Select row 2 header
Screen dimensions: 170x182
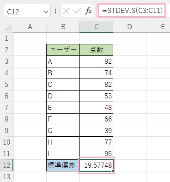[6, 50]
